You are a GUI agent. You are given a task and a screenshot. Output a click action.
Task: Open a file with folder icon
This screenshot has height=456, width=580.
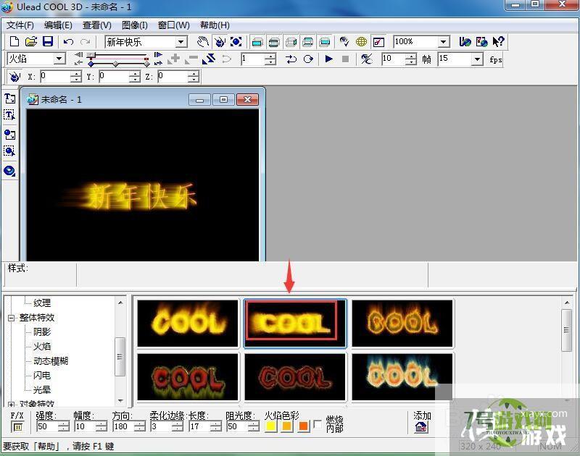31,41
